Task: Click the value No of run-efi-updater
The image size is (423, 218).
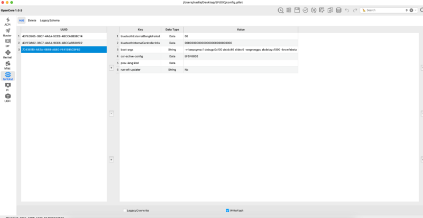Action: pos(241,70)
